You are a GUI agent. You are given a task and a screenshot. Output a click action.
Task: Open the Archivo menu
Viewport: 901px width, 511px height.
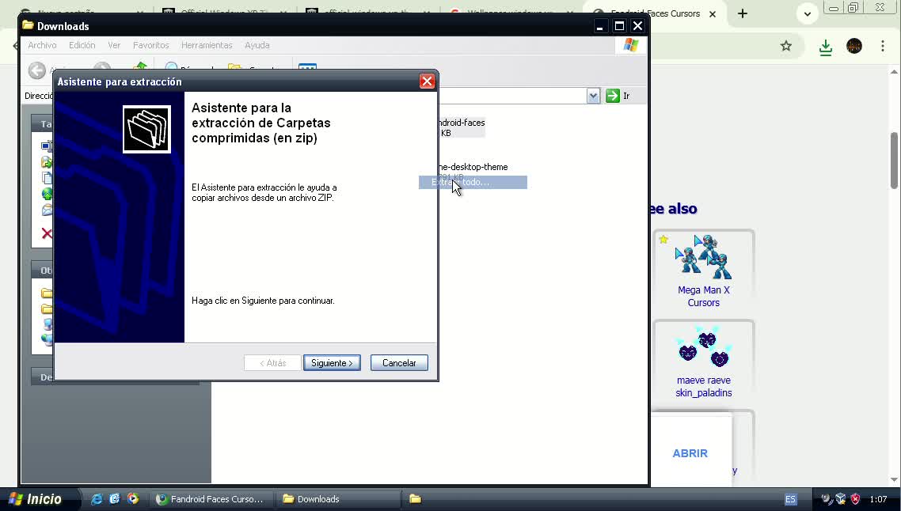(x=42, y=45)
